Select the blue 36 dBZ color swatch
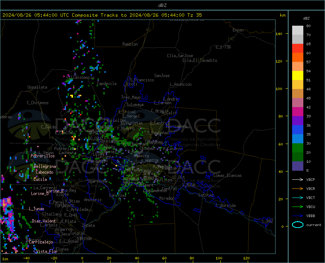 [x=298, y=130]
